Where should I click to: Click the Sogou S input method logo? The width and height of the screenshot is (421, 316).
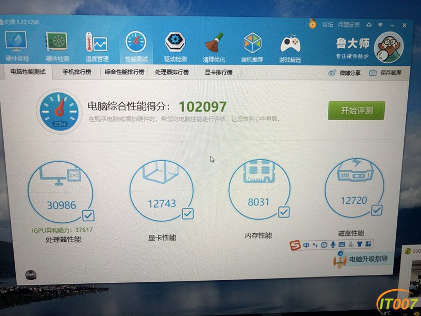[x=295, y=245]
